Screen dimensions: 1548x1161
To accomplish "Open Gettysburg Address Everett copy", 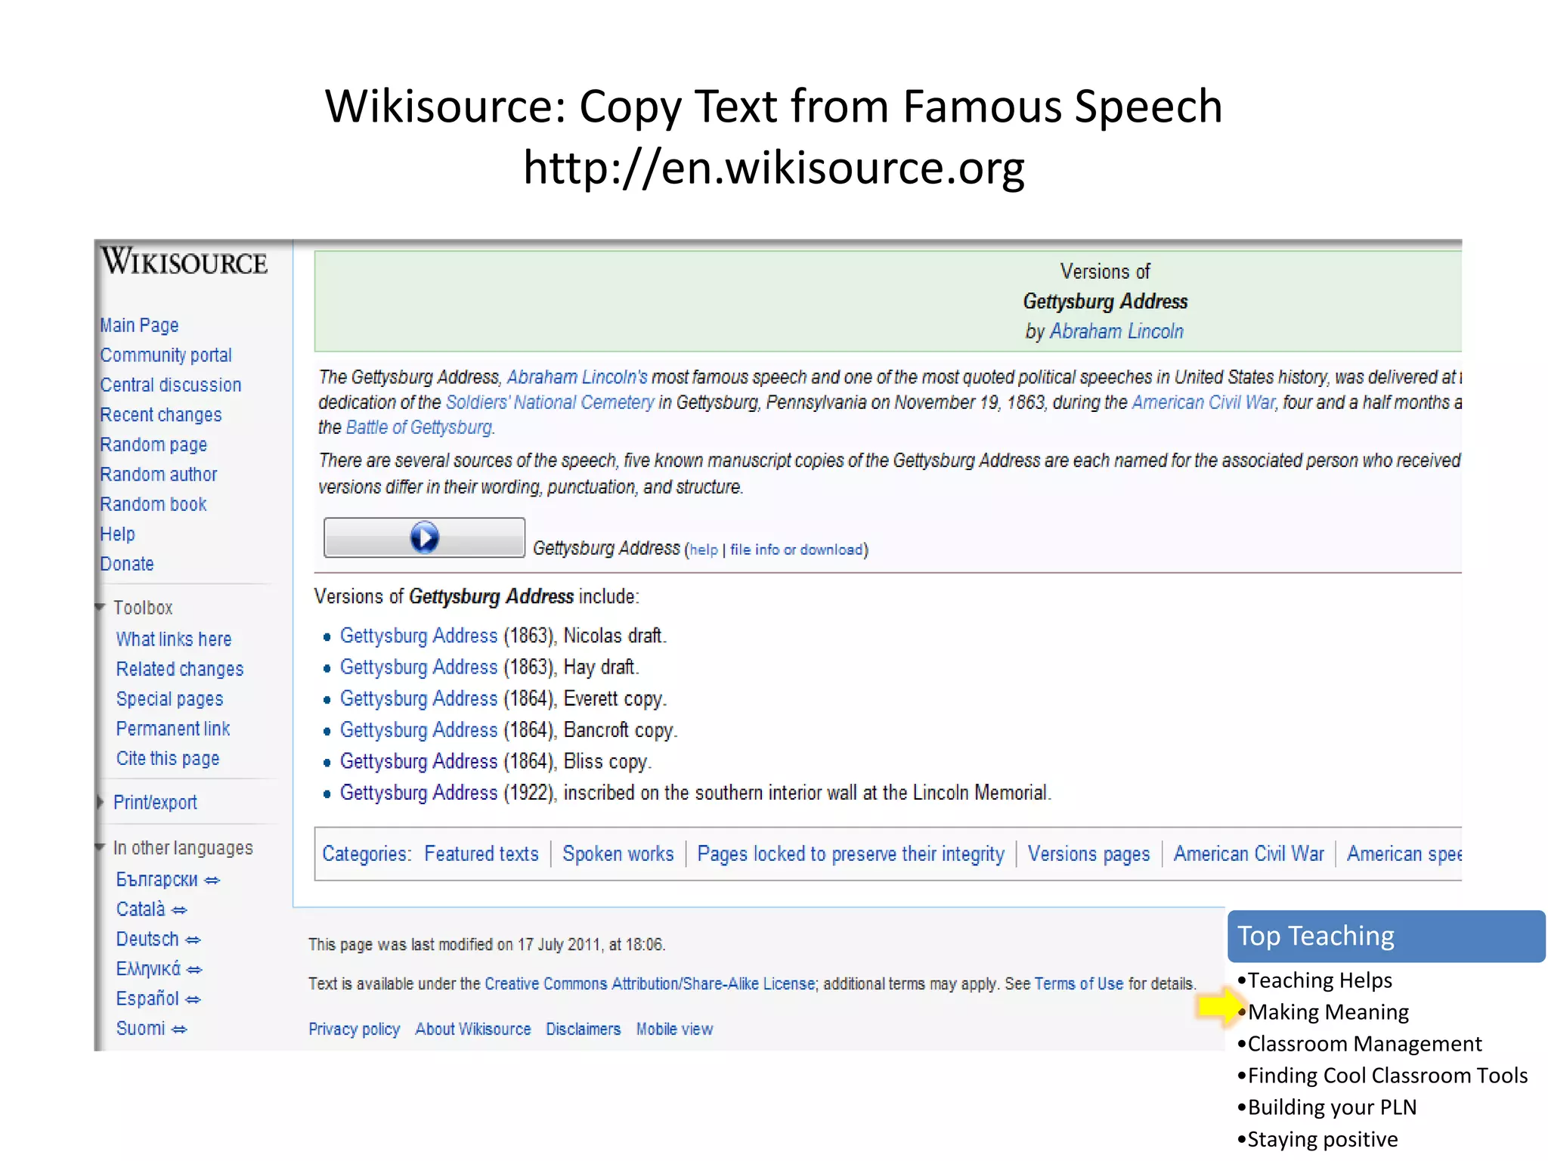I will (x=419, y=698).
